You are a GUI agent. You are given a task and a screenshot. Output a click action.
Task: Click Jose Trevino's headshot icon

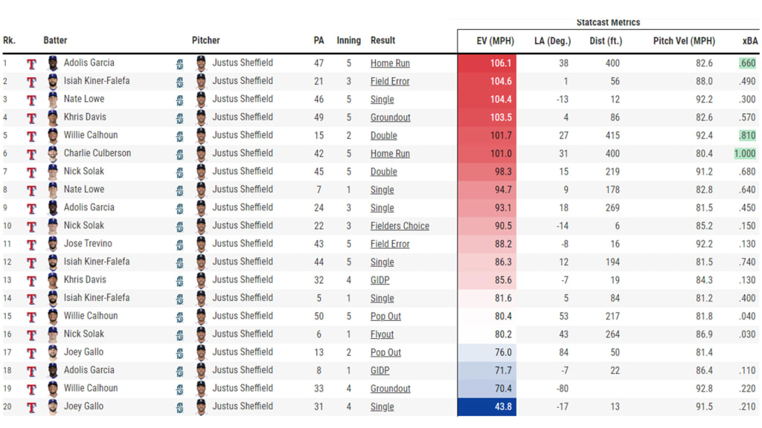click(52, 244)
